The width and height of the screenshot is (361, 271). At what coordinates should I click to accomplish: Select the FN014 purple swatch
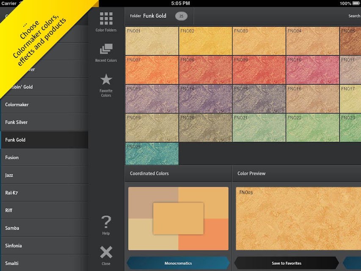pos(205,99)
